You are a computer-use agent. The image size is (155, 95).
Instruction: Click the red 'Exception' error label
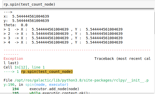coord(13,59)
